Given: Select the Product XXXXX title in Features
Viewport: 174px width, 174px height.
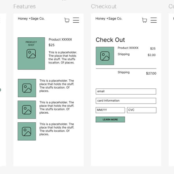Looking at the screenshot, I should click(60, 39).
